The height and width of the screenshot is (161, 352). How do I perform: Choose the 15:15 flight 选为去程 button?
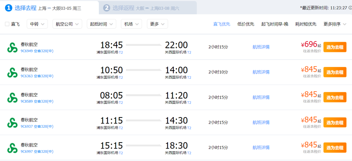(335, 148)
